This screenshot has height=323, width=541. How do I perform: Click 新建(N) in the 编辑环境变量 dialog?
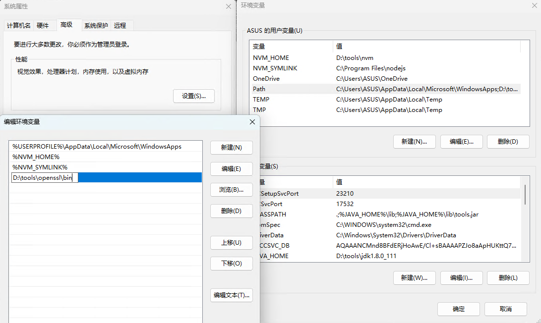coord(232,148)
